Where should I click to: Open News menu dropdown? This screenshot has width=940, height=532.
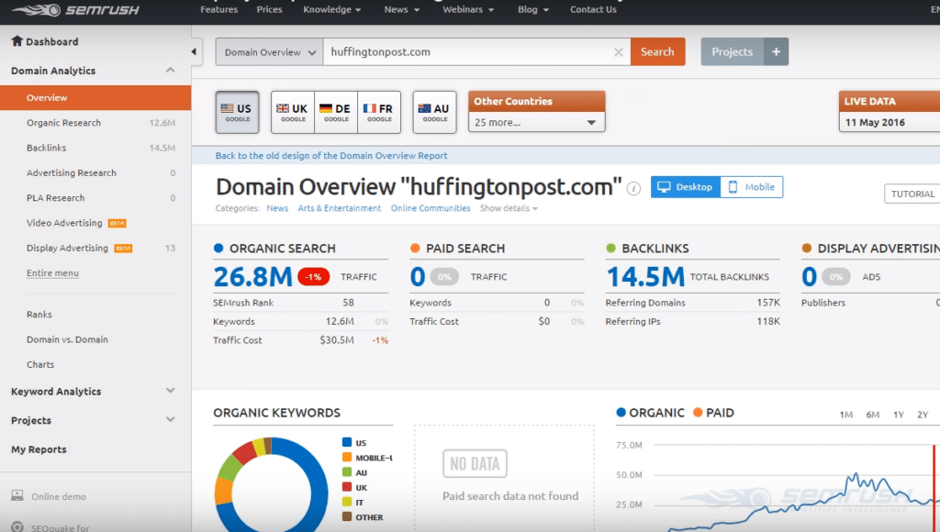coord(402,9)
